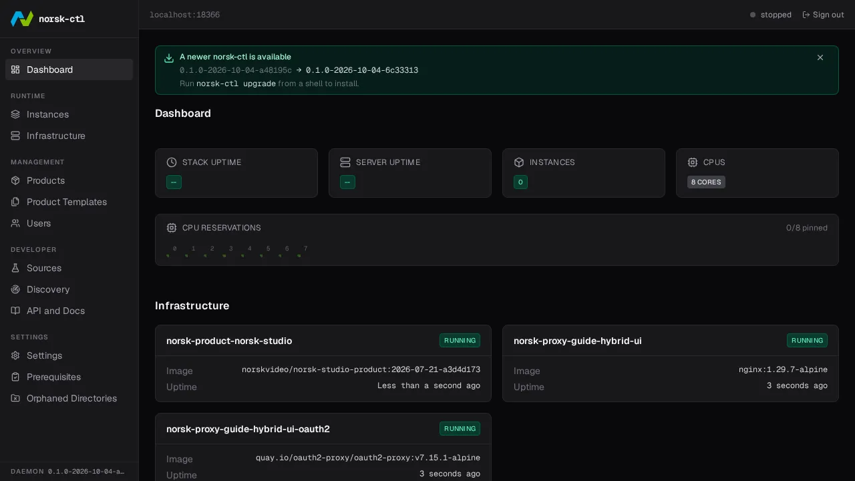Image resolution: width=855 pixels, height=481 pixels.
Task: Click RUNNING badge on norsk-product-norsk-studio
Action: point(460,340)
